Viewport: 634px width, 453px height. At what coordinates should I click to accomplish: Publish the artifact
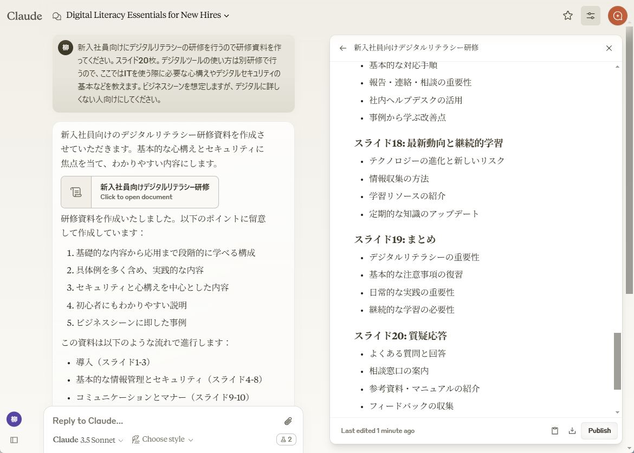click(599, 431)
